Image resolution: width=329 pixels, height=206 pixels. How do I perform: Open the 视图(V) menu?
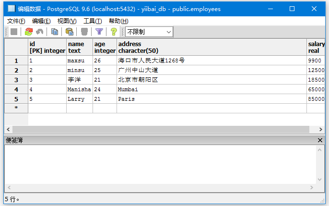pyautogui.click(x=67, y=21)
